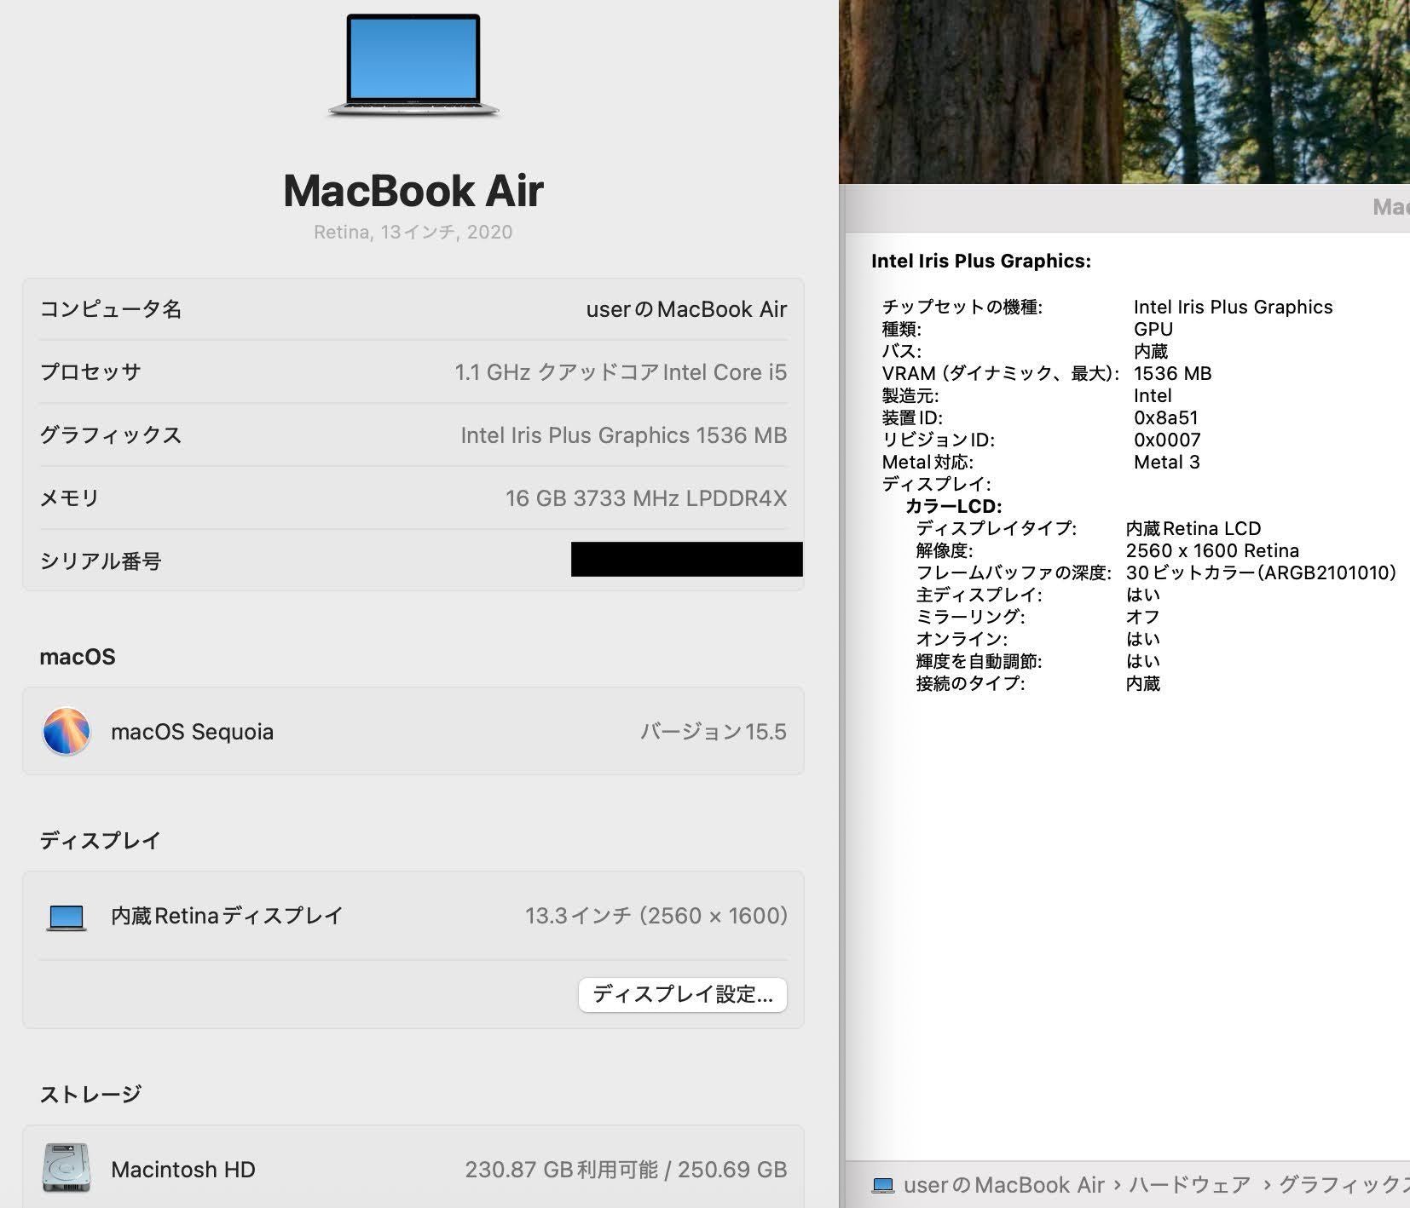Click the laptop icon in the path bar

click(883, 1185)
